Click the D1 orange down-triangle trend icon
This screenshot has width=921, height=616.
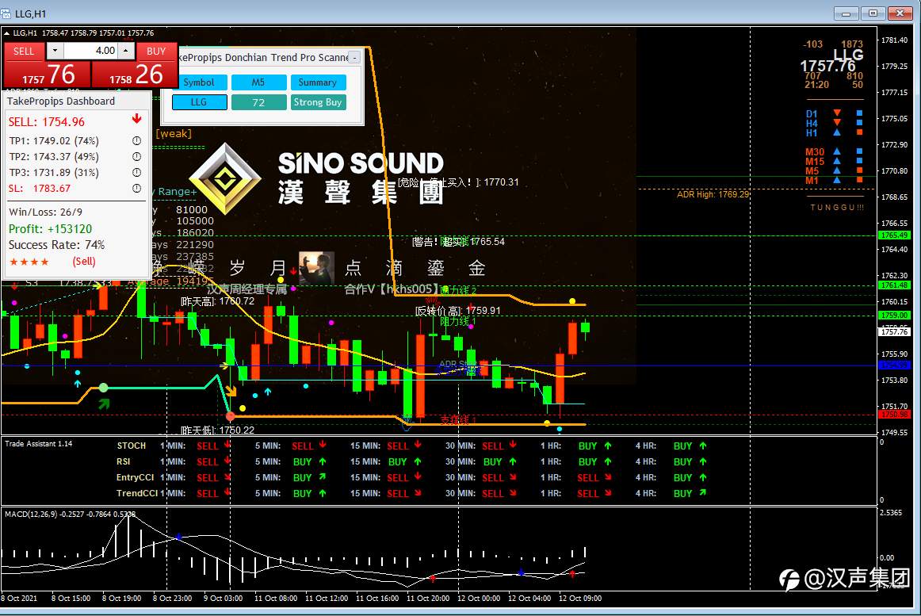click(837, 113)
